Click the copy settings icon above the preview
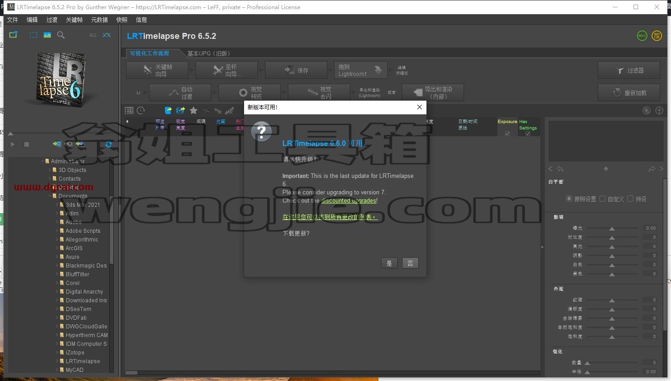Viewport: 671px width, 381px height. 646,110
